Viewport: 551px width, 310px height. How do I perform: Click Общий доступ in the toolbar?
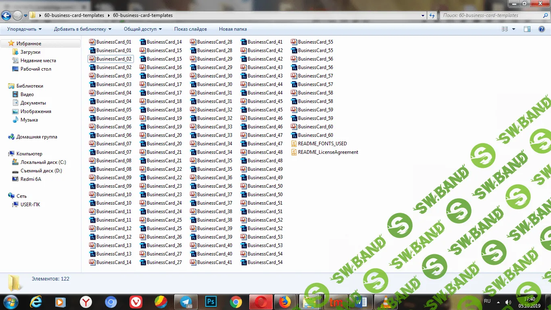pos(143,29)
